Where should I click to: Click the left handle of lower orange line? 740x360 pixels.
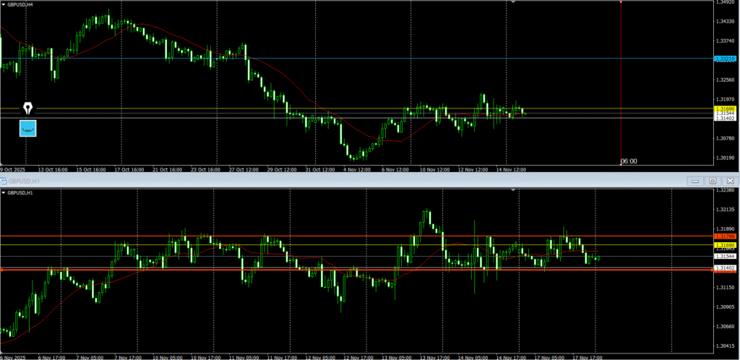click(1, 270)
